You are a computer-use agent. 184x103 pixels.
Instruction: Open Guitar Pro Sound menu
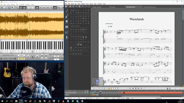(x=91, y=4)
